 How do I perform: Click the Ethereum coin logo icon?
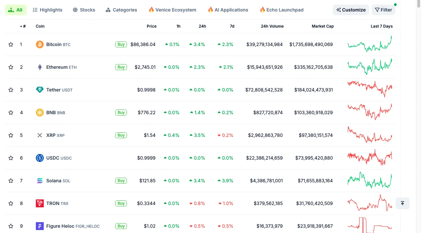pos(40,67)
